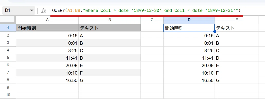Select column B header
Screen dimensions: 265x99
tap(110, 20)
